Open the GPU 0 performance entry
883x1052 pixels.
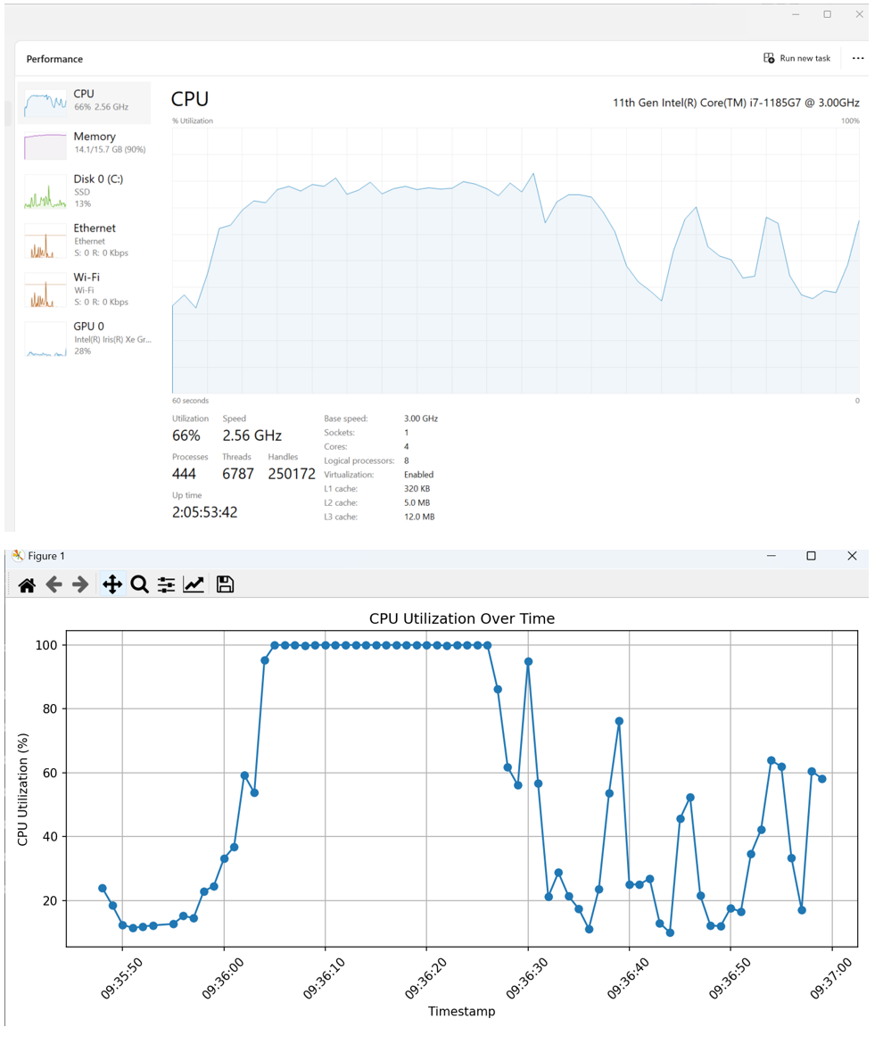[x=85, y=339]
